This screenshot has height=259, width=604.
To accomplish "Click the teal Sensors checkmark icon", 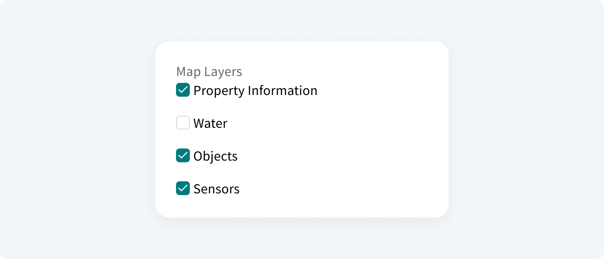I will click(x=183, y=189).
